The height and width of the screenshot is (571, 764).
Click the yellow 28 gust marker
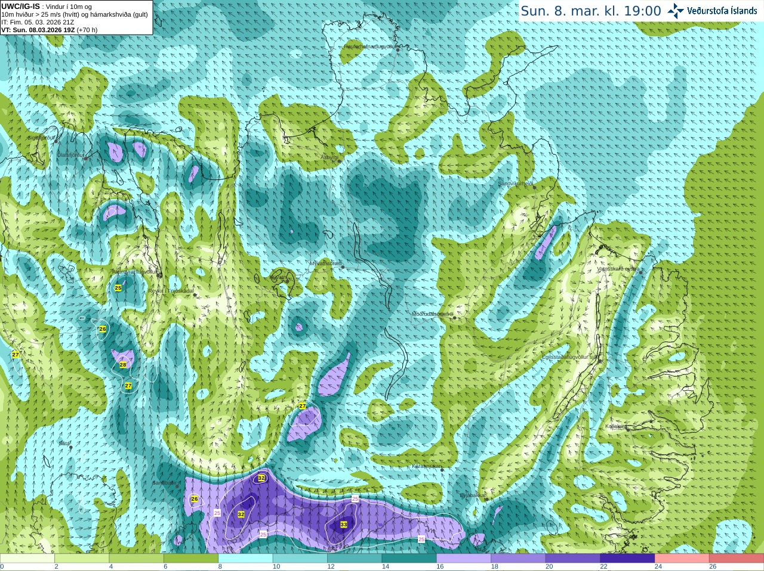point(123,365)
